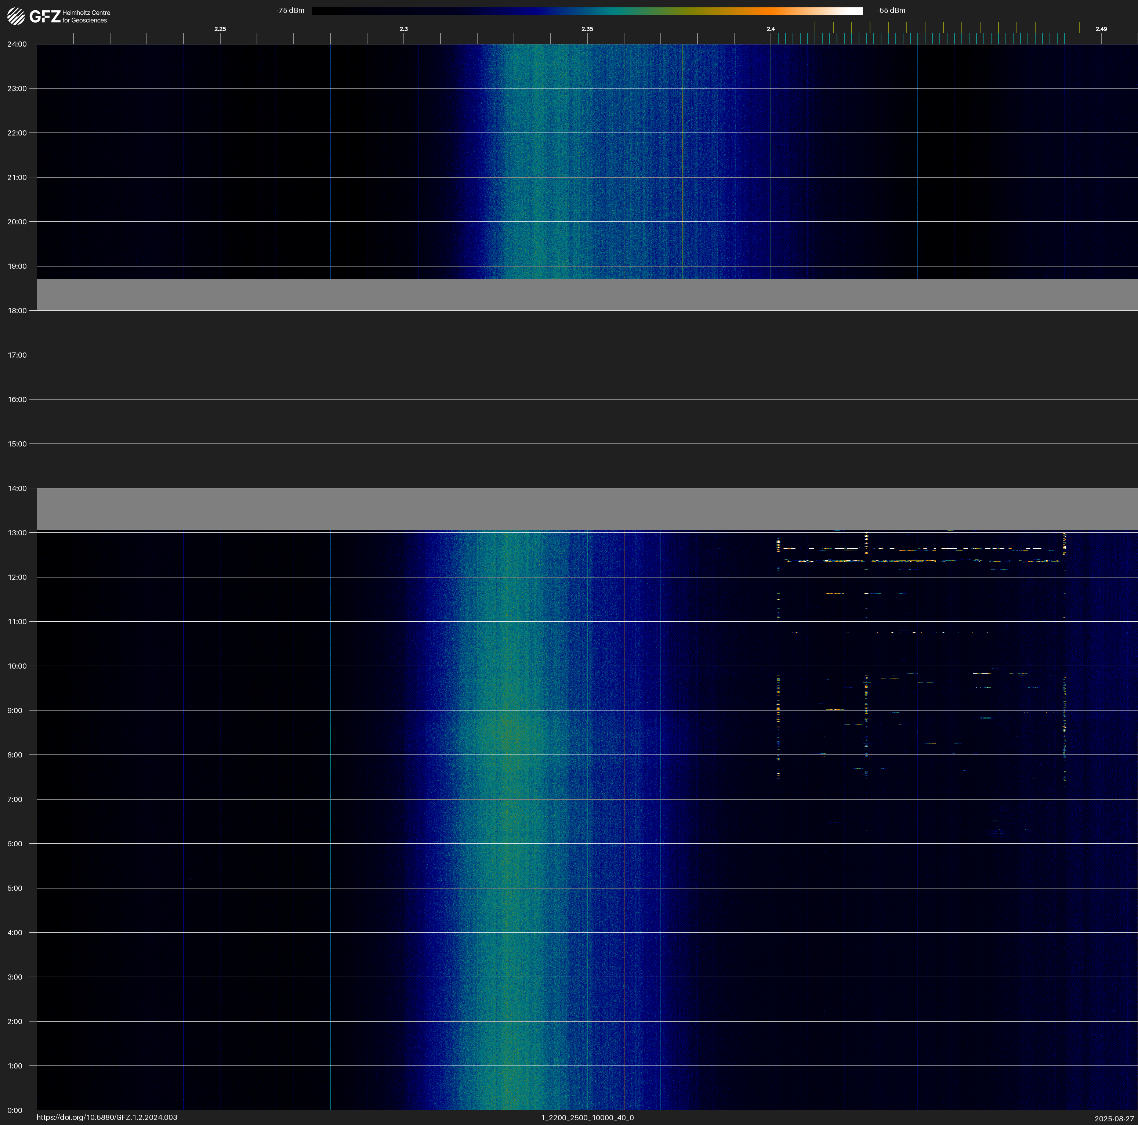Click the 2.49 frequency tick label
1138x1125 pixels.
point(1101,29)
